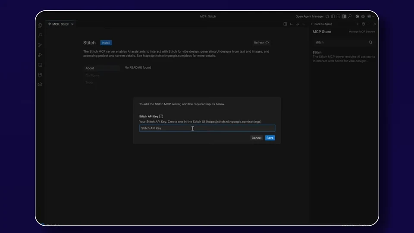414x233 pixels.
Task: Click the plus icon in agent panel
Action: (x=358, y=24)
